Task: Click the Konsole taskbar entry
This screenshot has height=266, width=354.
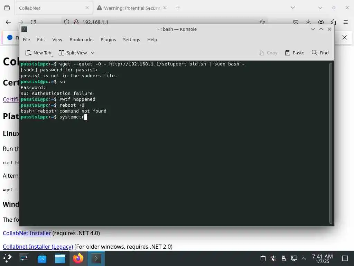Action: [96, 258]
